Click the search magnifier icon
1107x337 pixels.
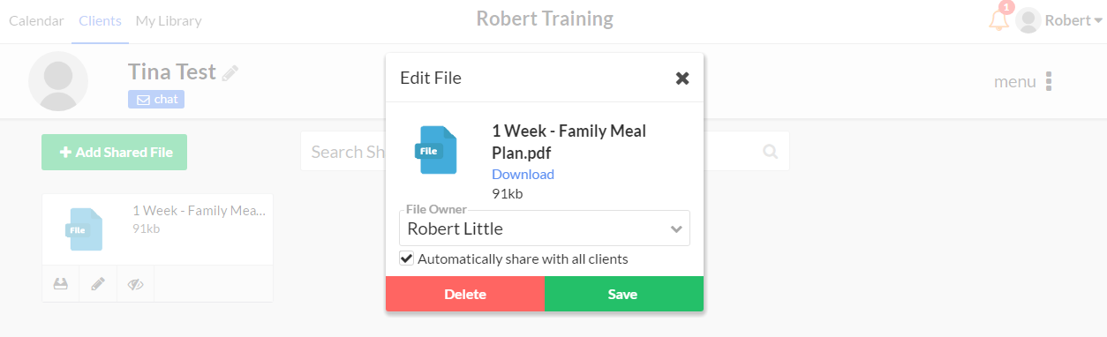(770, 152)
